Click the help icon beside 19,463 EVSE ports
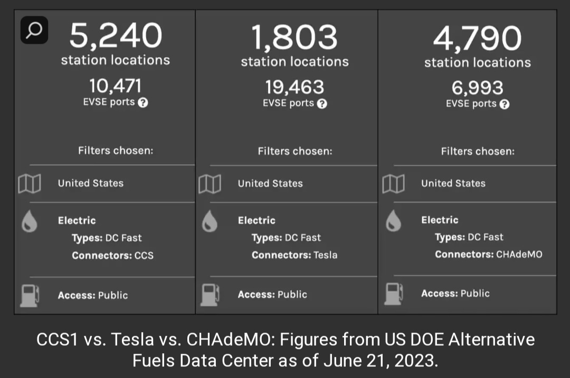The width and height of the screenshot is (570, 378). 322,103
